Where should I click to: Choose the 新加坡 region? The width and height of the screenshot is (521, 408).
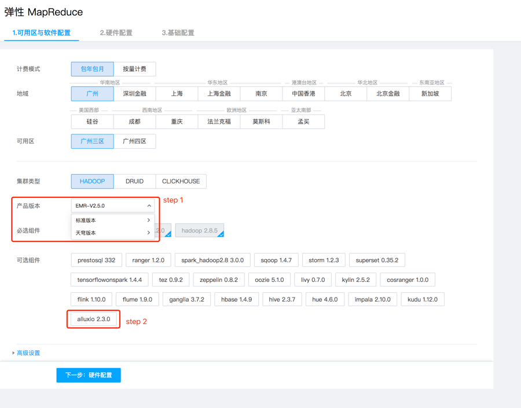(430, 94)
